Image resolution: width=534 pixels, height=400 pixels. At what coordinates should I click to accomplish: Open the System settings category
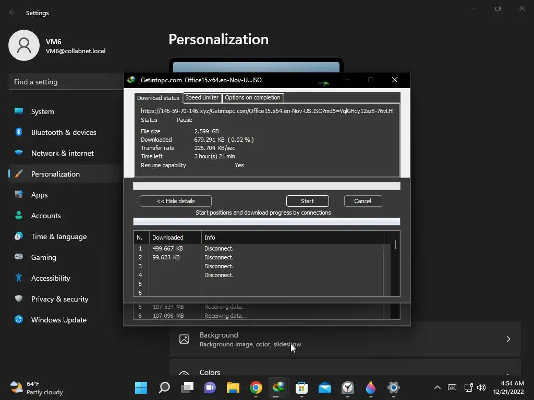65,111
